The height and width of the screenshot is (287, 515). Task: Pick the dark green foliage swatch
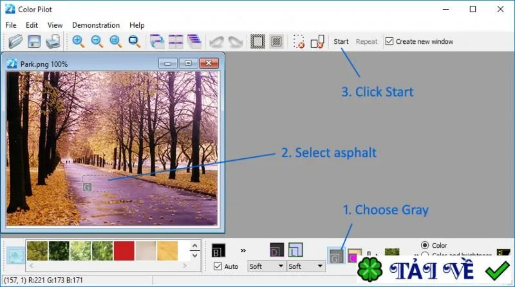pos(59,251)
